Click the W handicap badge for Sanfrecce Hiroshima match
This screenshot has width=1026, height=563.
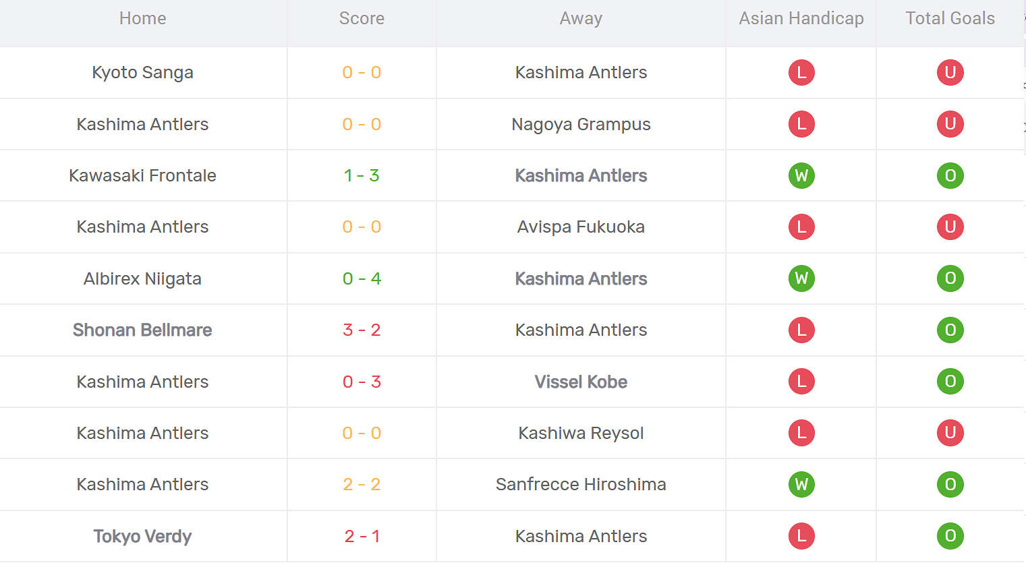pos(801,484)
